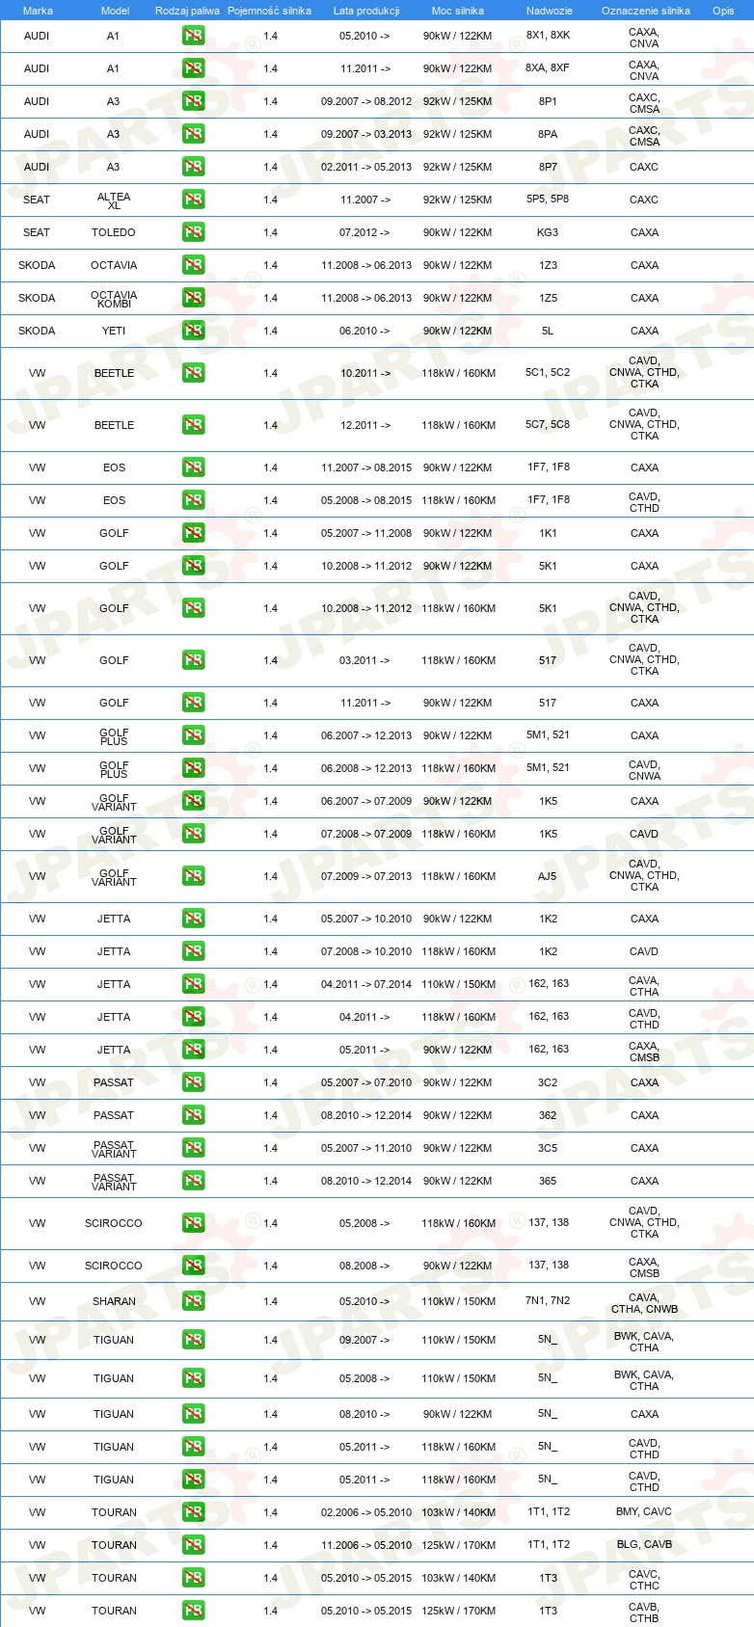The image size is (754, 1627).
Task: Click engine code CAVC, CTHC
Action: tap(644, 1580)
